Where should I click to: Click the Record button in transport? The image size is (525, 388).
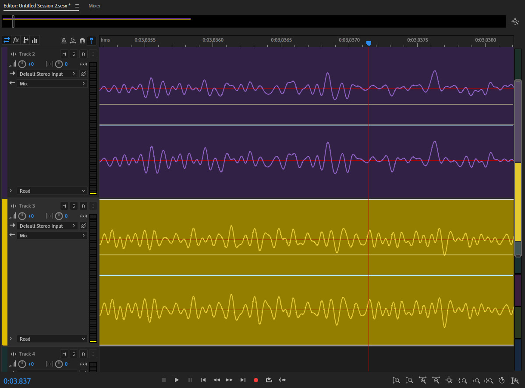(x=256, y=380)
